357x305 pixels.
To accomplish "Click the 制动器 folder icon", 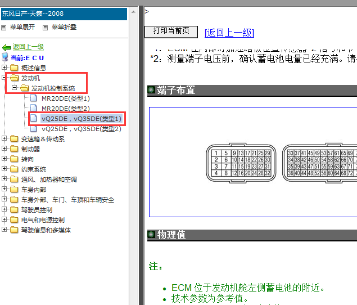I will click(x=14, y=149).
